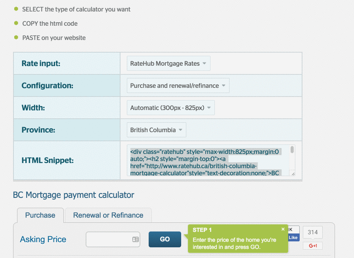This screenshot has height=258, width=354.
Task: Click the GO button
Action: [165, 239]
